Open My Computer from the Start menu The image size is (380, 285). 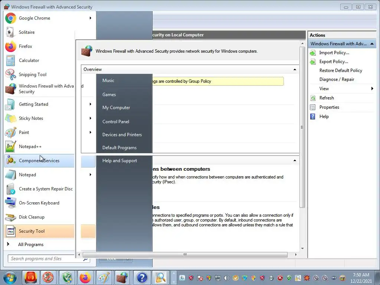tap(116, 108)
